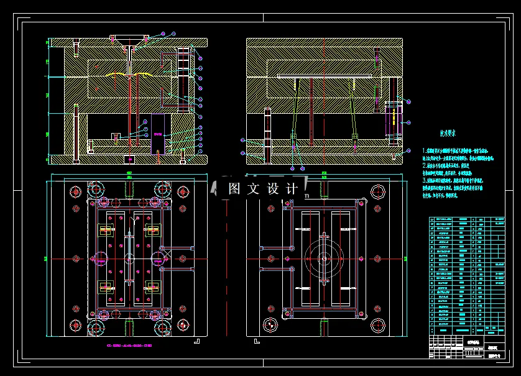Click the L-shaped view marker under moving-half plan view
Screen dimensions: 521x376
point(196,341)
